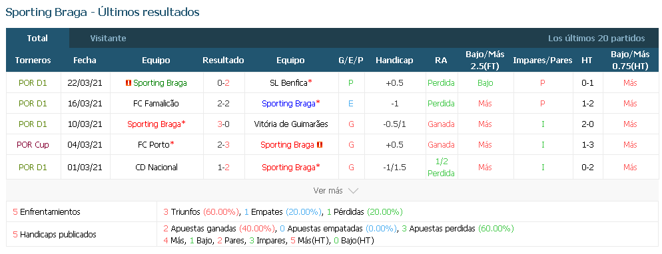
Task: Click the red card icon beside Sporting Braga, 22/03/21
Action: tap(129, 83)
